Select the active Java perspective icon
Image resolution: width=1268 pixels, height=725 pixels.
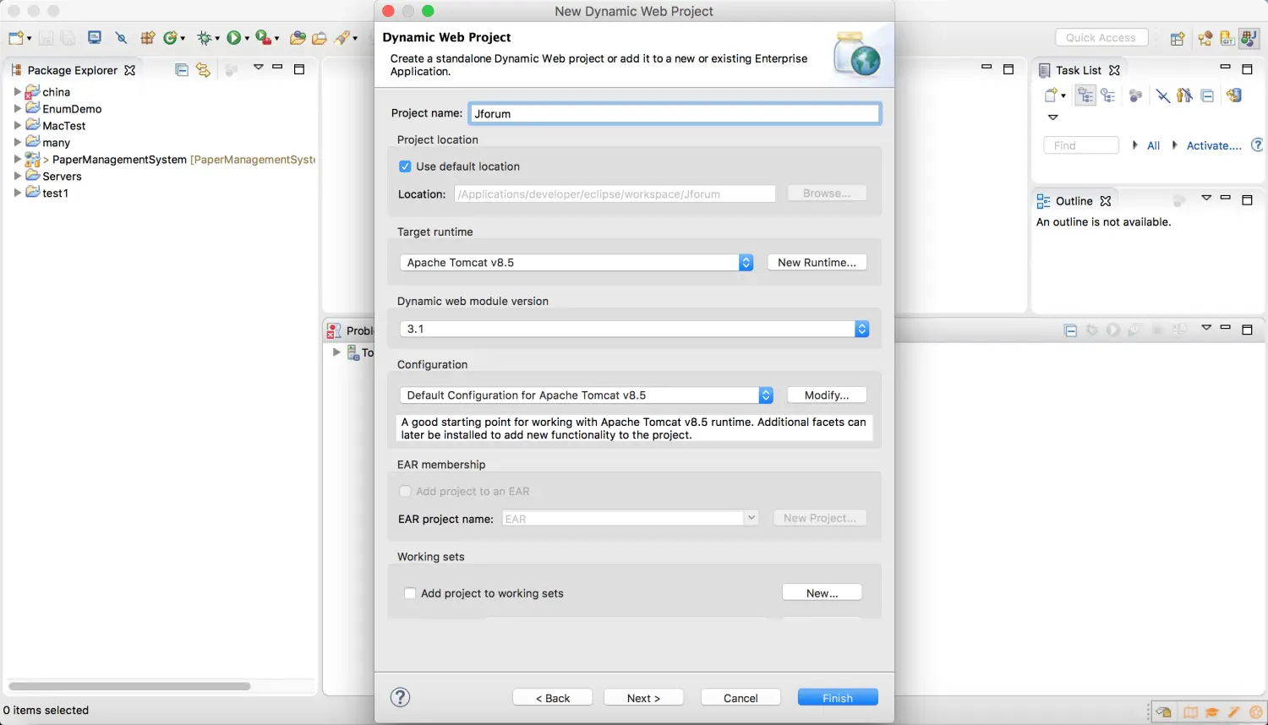1249,38
